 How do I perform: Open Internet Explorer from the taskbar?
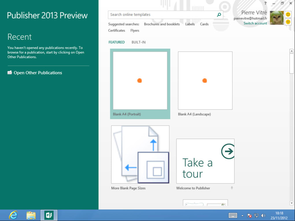[13, 215]
